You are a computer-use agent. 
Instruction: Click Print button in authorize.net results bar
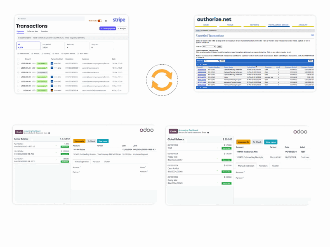311,61
